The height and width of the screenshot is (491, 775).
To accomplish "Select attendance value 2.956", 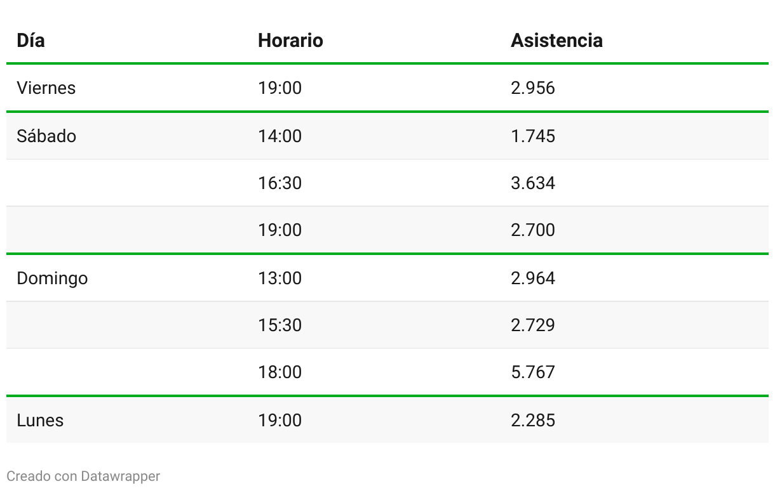I will coord(533,88).
